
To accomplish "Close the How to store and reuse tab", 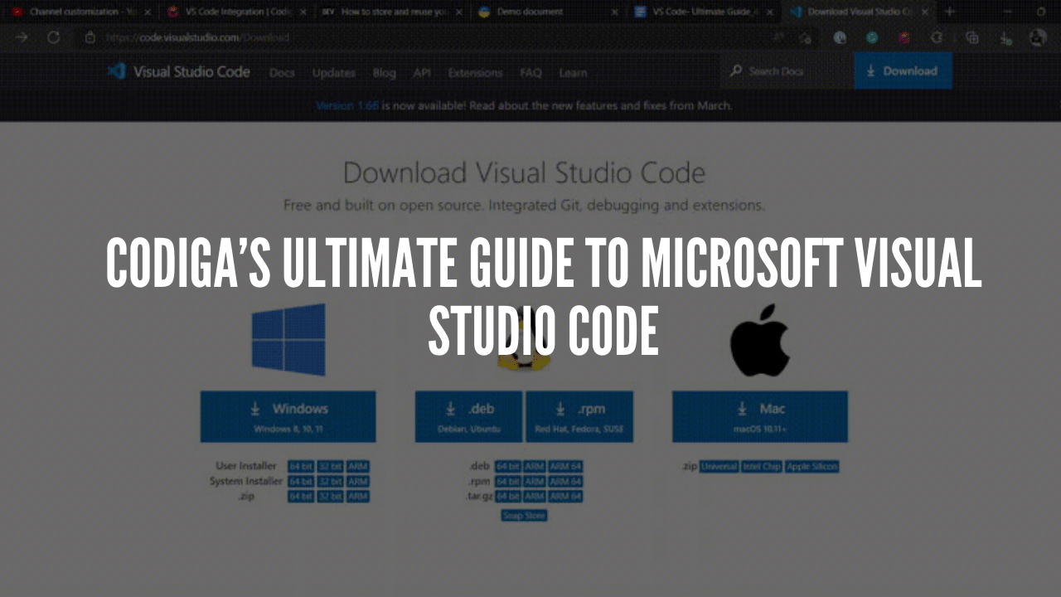I will pyautogui.click(x=459, y=12).
